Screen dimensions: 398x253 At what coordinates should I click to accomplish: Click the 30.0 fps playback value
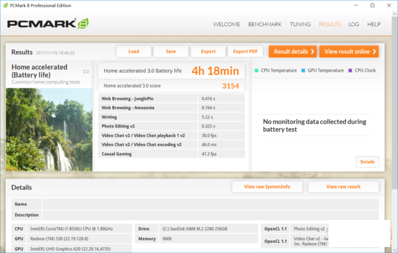(209, 135)
